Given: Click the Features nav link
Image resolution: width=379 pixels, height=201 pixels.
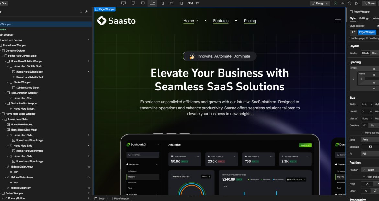Looking at the screenshot, I should point(221,21).
